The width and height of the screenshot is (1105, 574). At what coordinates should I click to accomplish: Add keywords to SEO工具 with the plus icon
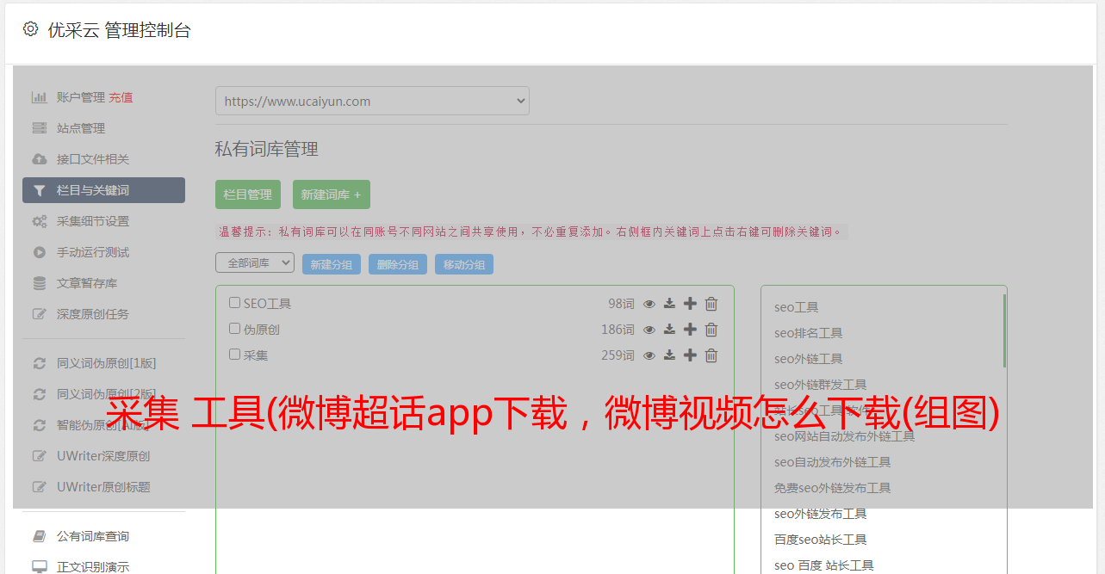[x=690, y=304]
